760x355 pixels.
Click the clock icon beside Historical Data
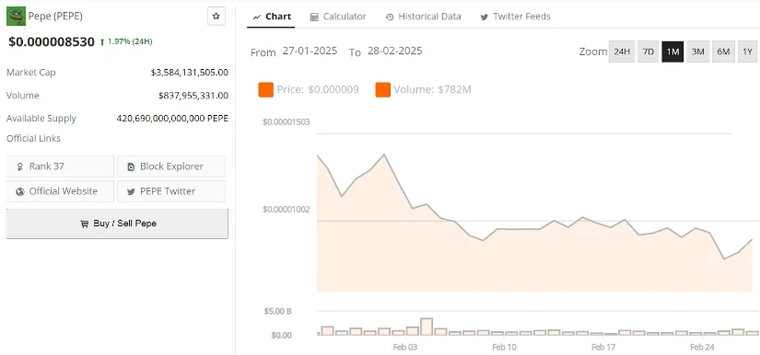[x=390, y=17]
